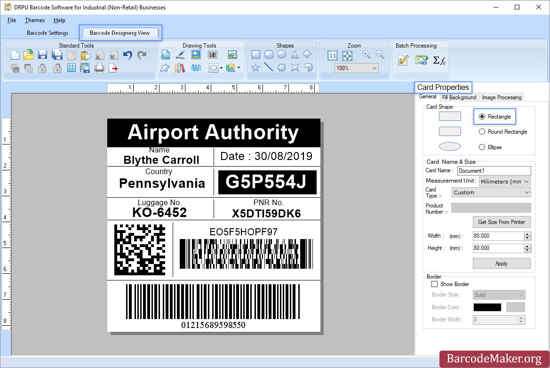Click the border color browse button
The height and width of the screenshot is (368, 550).
(515, 307)
